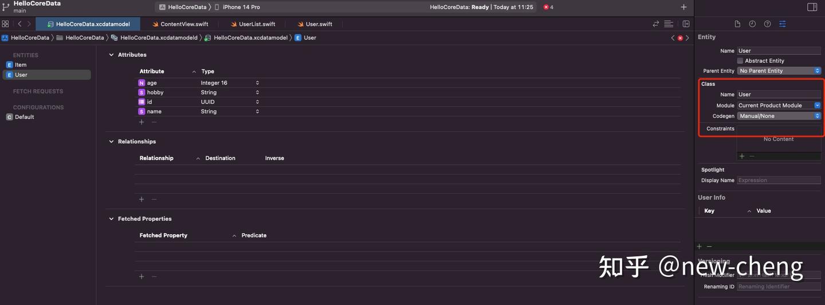Open the HelloCoreData.xcdatamodel tab

coord(88,24)
